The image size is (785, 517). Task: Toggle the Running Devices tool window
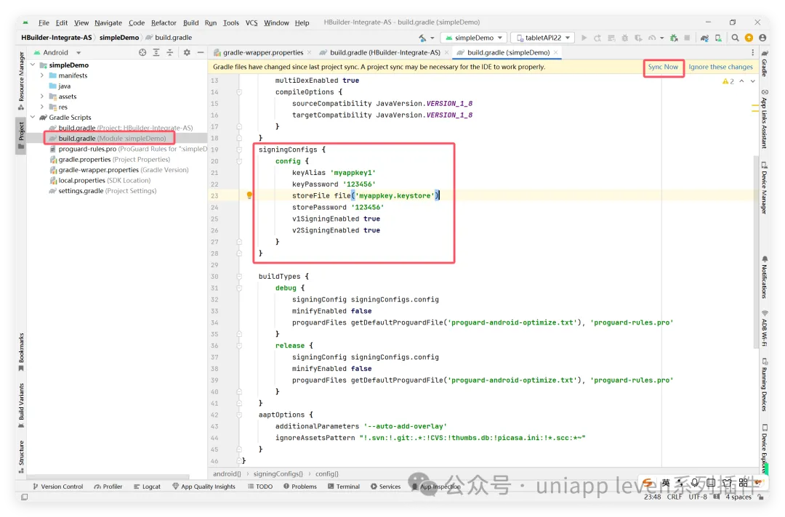[x=765, y=384]
